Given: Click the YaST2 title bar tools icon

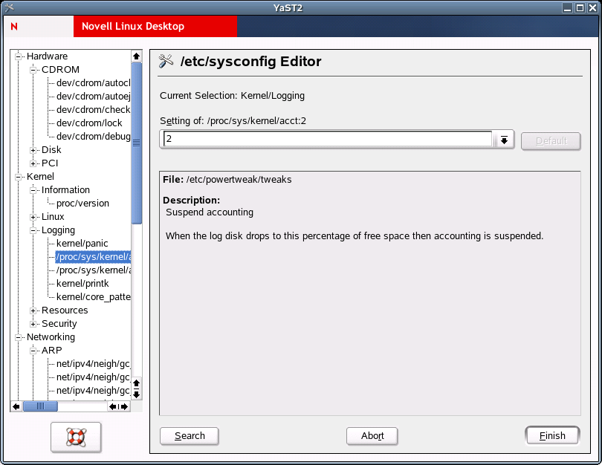Looking at the screenshot, I should point(9,7).
